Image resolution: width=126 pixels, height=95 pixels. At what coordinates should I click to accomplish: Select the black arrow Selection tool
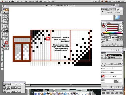pyautogui.click(x=5, y=12)
